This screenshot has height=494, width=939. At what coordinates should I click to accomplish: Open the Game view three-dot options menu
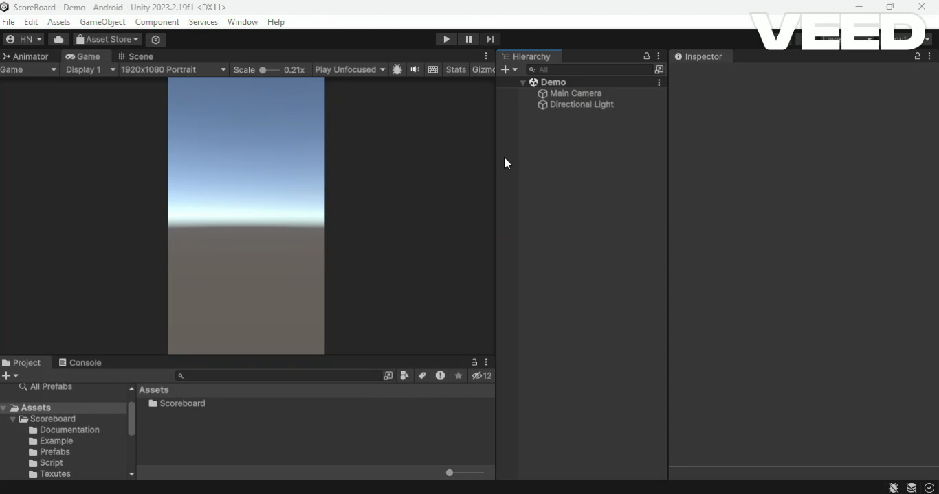coord(486,56)
